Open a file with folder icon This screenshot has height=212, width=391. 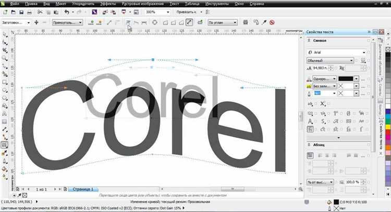pos(13,12)
